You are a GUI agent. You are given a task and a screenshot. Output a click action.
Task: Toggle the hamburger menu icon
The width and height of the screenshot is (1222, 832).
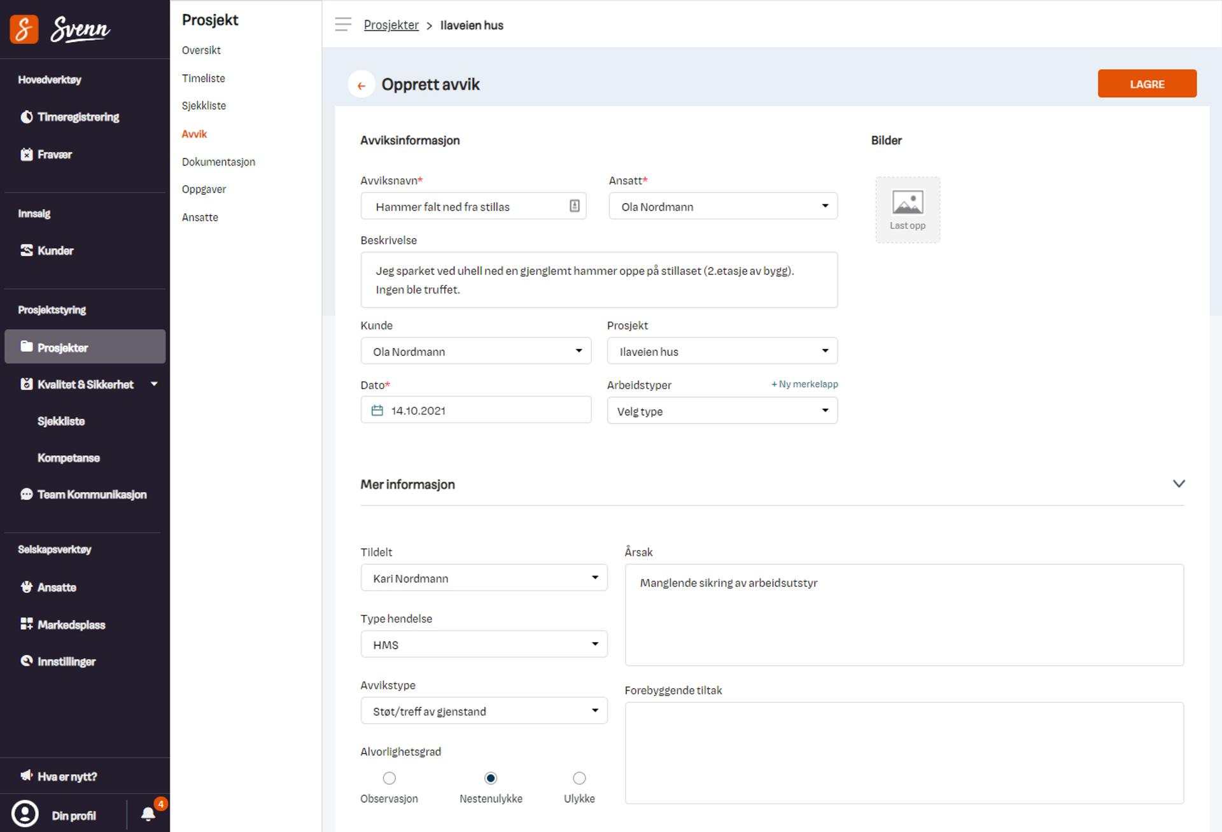343,25
